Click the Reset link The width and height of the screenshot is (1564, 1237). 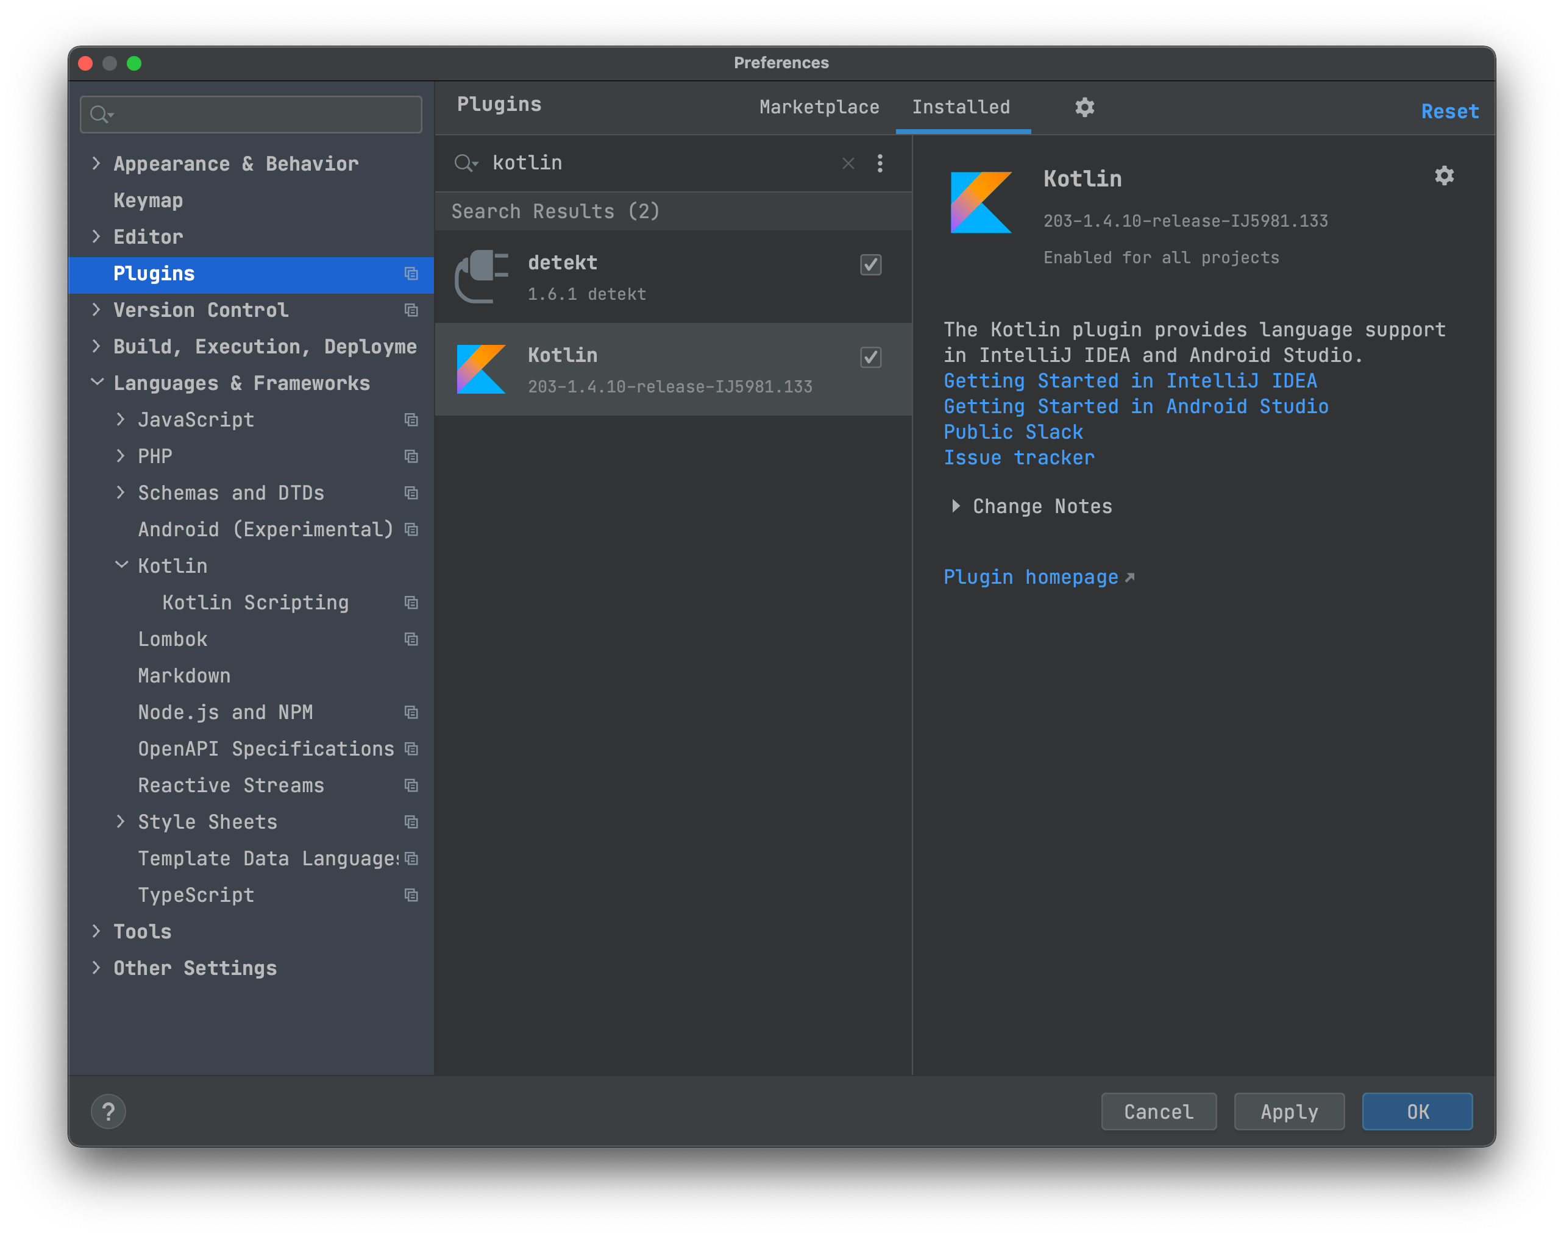pos(1449,112)
